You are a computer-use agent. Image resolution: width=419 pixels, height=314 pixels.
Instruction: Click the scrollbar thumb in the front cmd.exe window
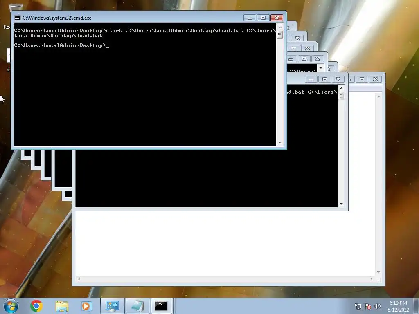click(x=280, y=35)
